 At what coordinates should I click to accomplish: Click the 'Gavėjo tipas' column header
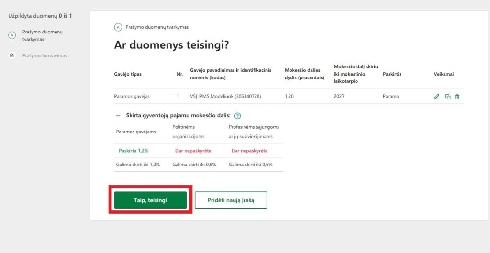[x=128, y=74]
